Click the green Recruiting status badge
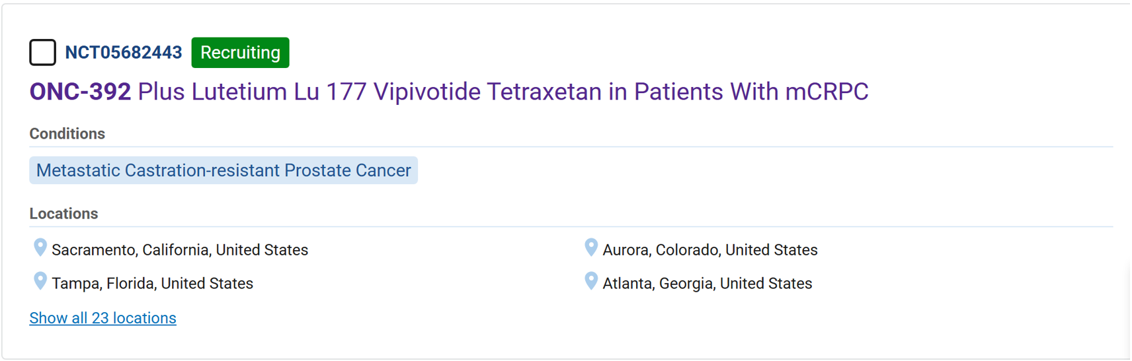Image resolution: width=1132 pixels, height=361 pixels. [240, 53]
